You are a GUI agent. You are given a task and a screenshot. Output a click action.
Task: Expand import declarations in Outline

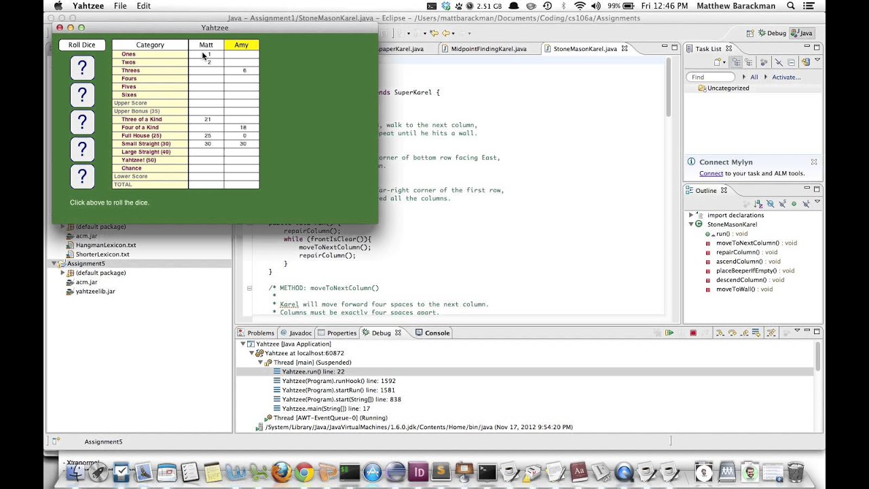pyautogui.click(x=691, y=215)
